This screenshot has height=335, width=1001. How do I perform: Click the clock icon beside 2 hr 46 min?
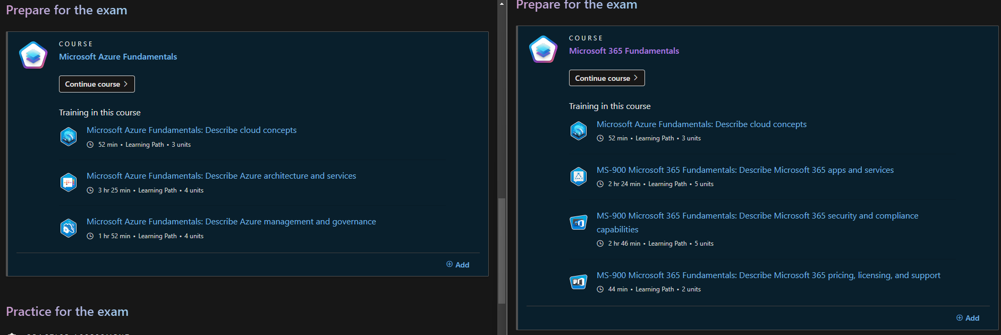coord(600,244)
